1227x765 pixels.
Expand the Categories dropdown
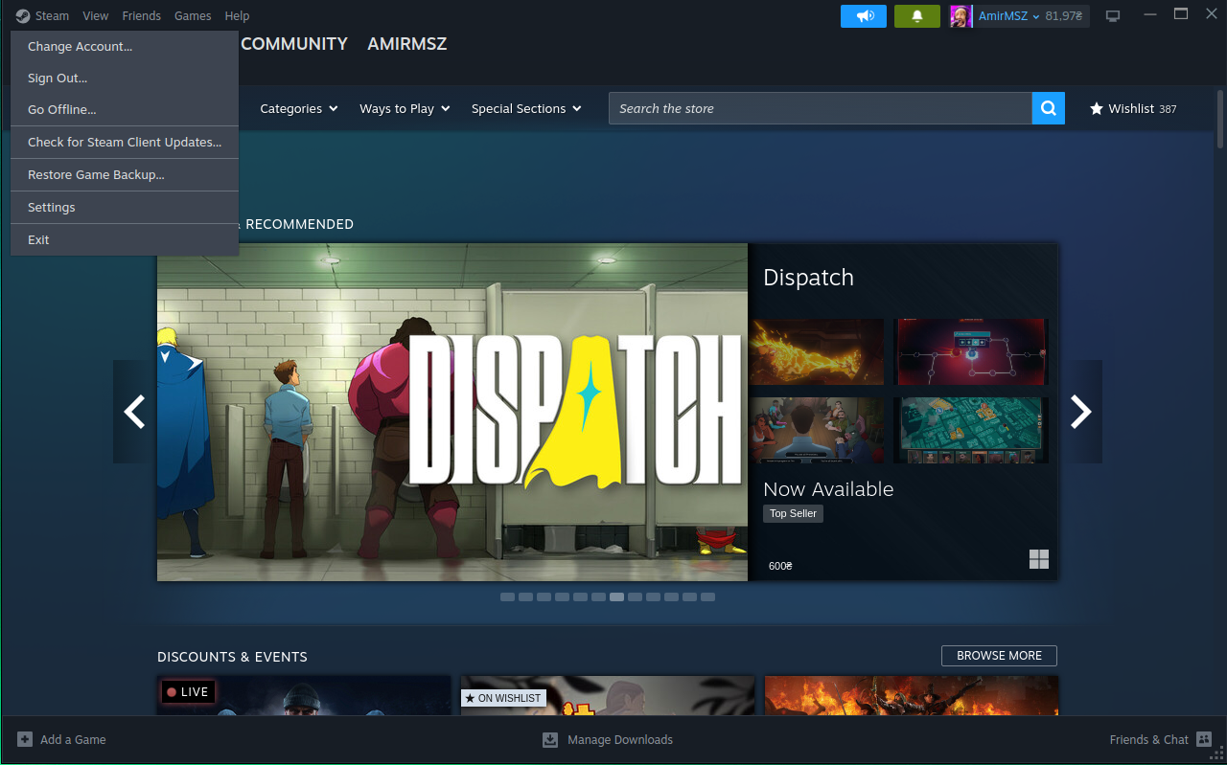pos(299,109)
